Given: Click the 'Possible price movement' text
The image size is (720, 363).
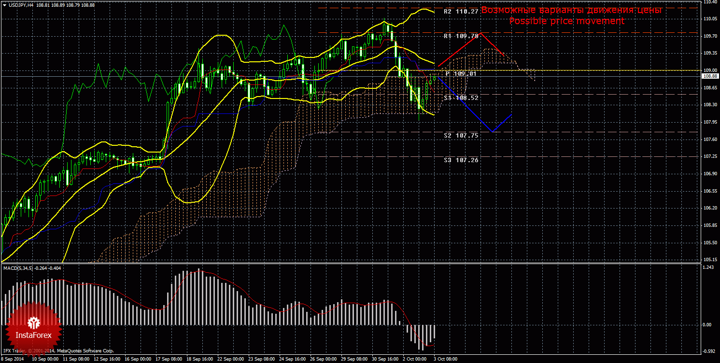Looking at the screenshot, I should 566,21.
